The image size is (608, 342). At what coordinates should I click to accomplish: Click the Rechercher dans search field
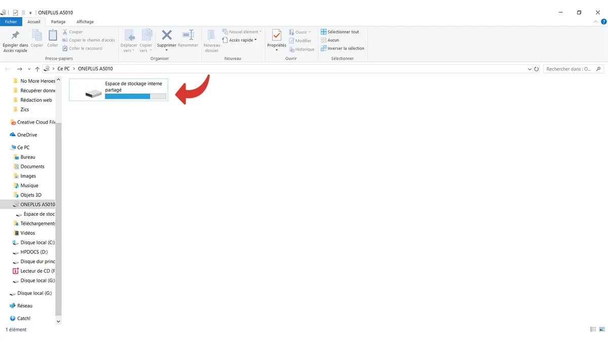568,69
